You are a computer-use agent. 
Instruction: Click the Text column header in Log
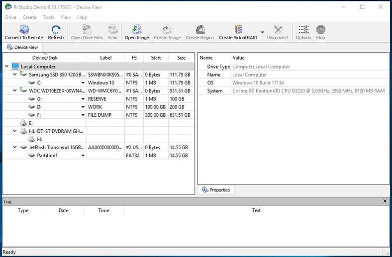pyautogui.click(x=256, y=211)
